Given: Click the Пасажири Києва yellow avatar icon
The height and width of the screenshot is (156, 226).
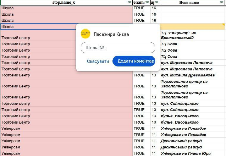Looking at the screenshot, I should click(85, 34).
